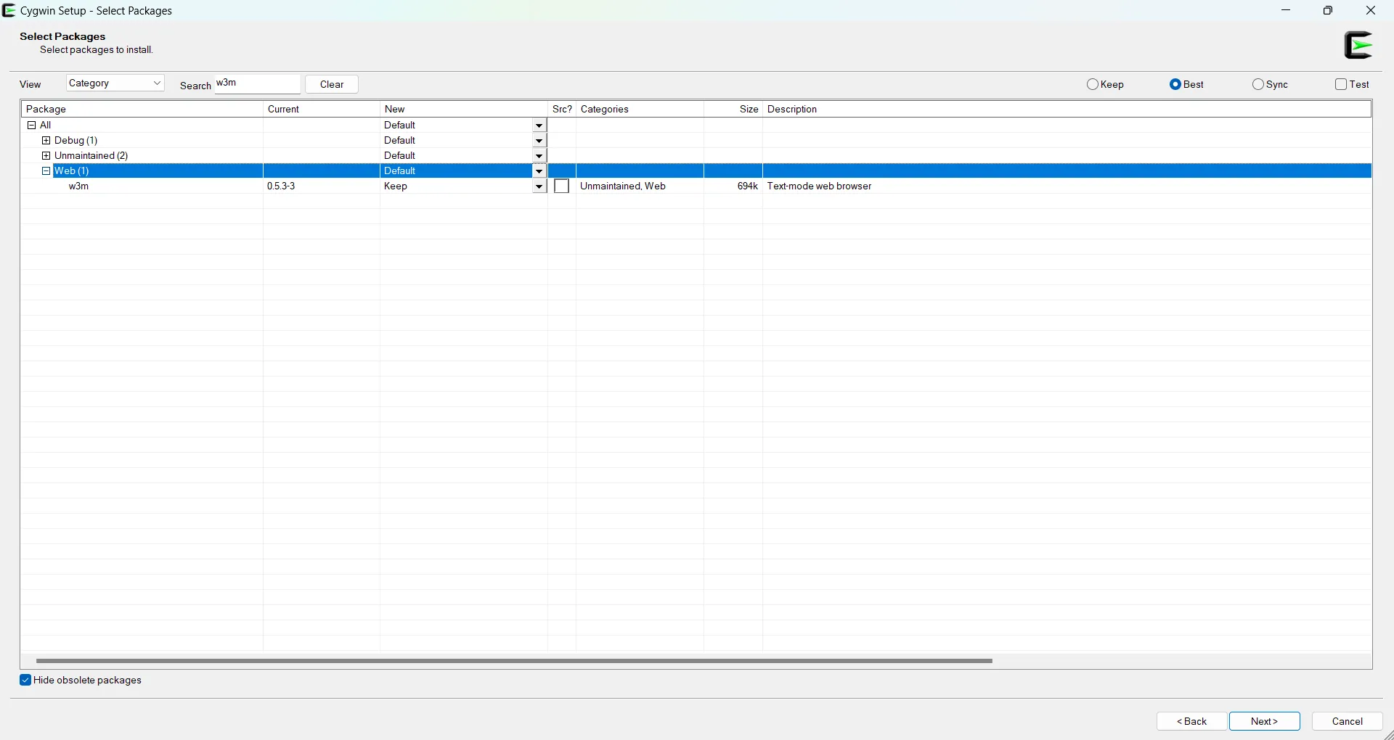Sort by the Package column header
Viewport: 1394px width, 740px height.
142,110
